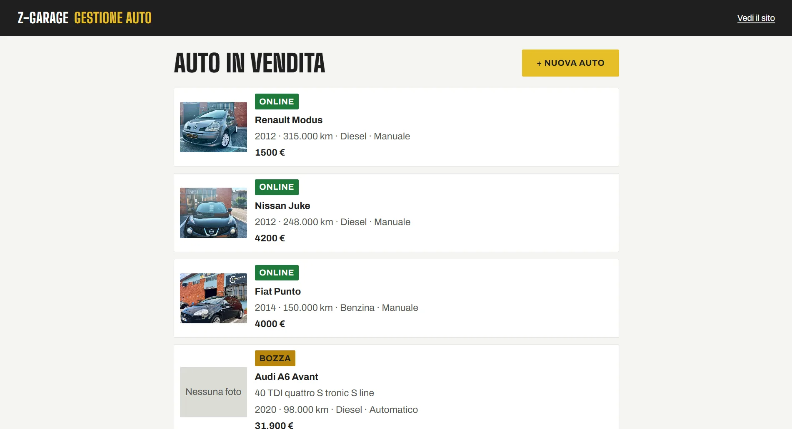Viewport: 792px width, 429px height.
Task: Open the Renault Modus car photo
Action: (x=213, y=127)
